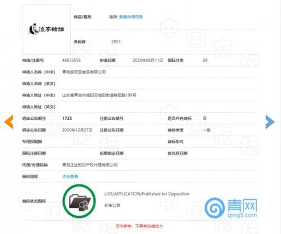The width and height of the screenshot is (281, 234).
Task: Select application date 2020年08月11日
Action: point(148,60)
